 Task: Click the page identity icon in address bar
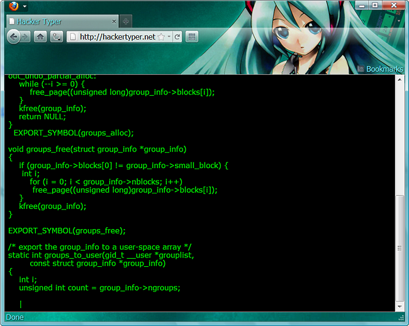[73, 37]
